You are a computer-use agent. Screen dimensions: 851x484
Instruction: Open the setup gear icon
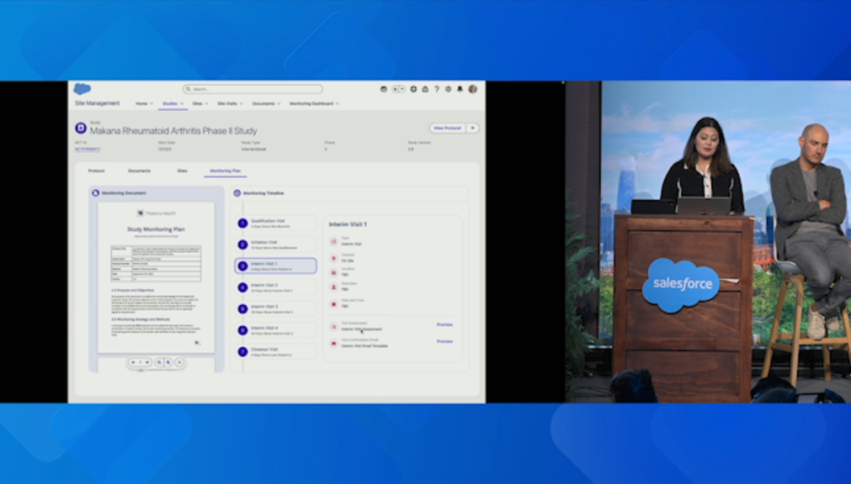(448, 89)
